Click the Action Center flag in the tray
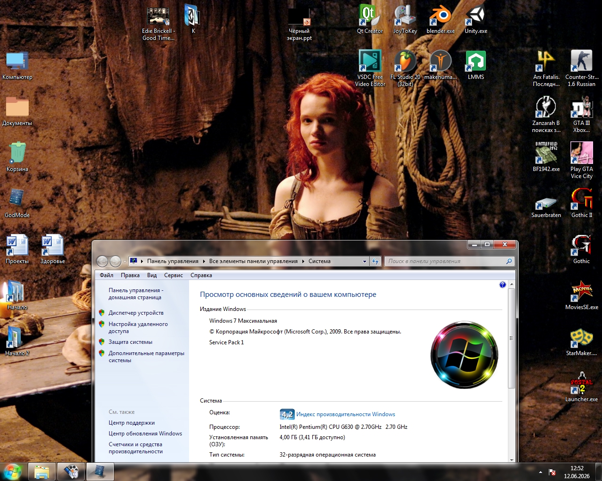 tap(552, 472)
